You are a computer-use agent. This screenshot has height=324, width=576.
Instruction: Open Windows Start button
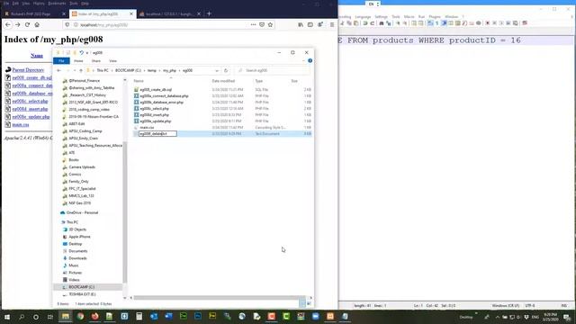[x=7, y=317]
